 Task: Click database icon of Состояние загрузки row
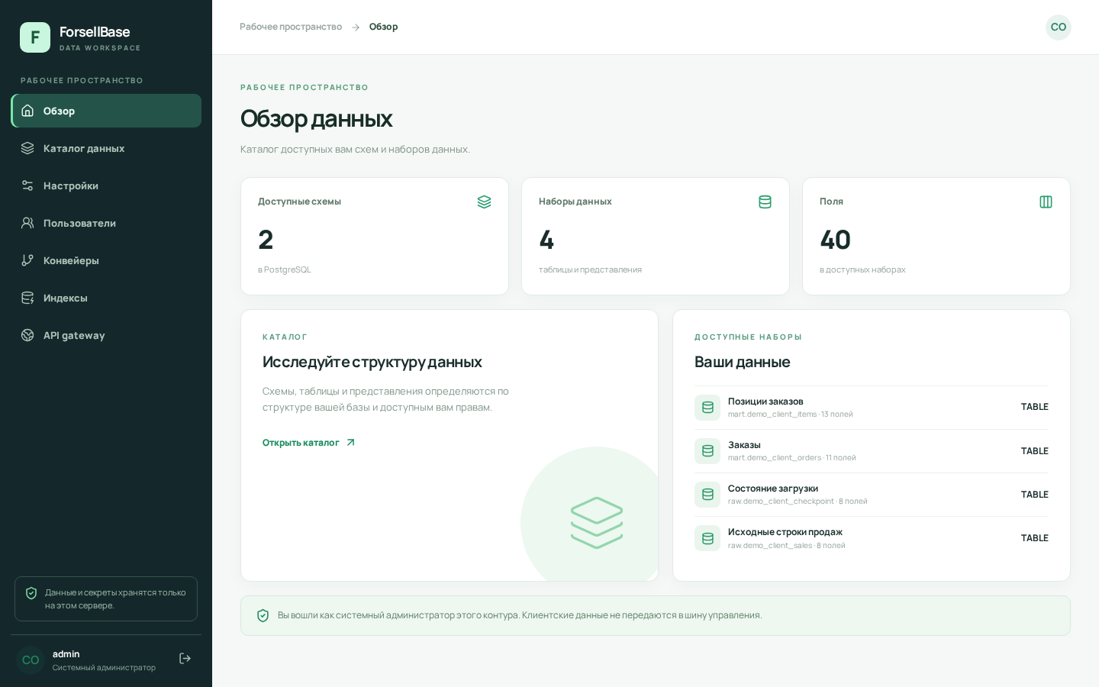(x=707, y=495)
